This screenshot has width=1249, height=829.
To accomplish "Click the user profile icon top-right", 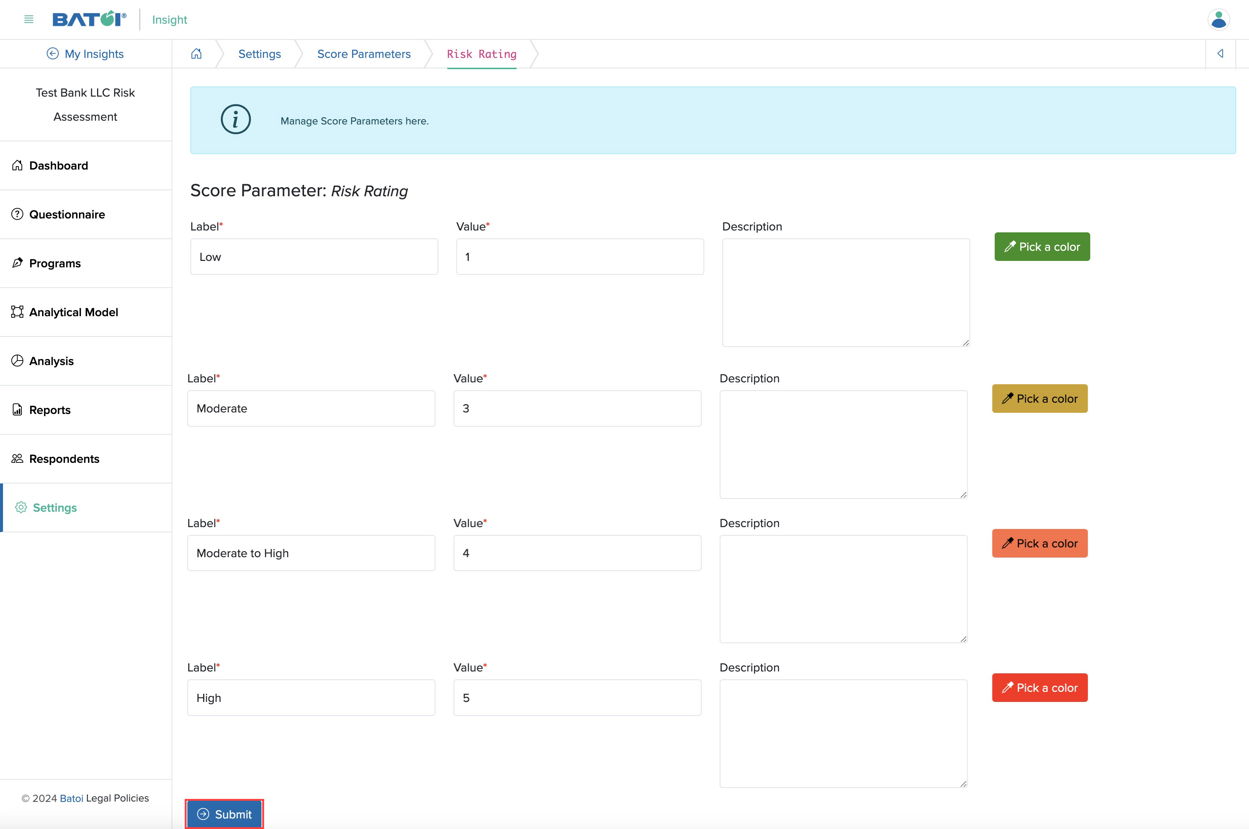I will click(x=1219, y=18).
